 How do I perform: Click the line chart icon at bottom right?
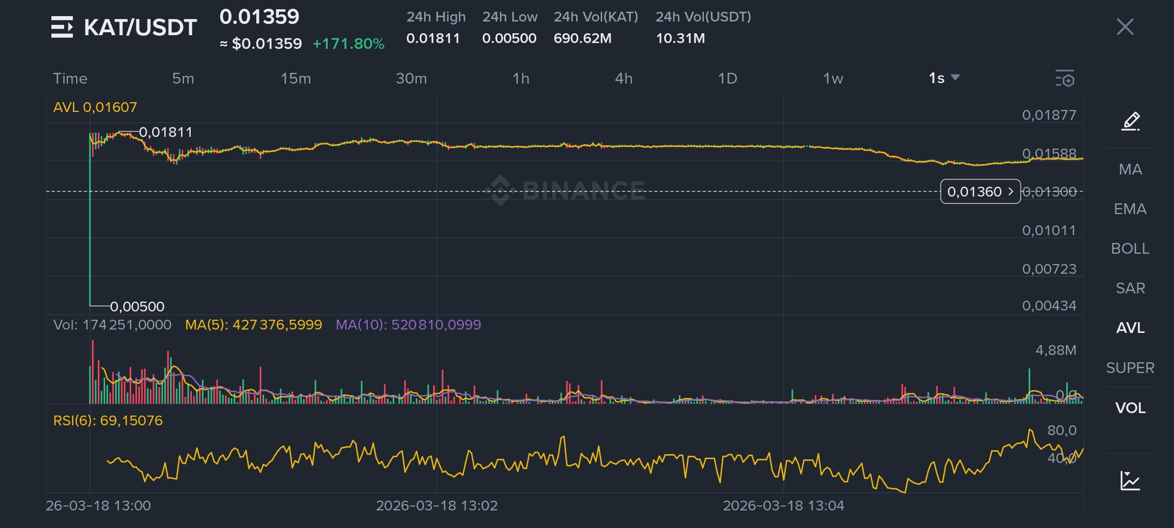click(1130, 481)
